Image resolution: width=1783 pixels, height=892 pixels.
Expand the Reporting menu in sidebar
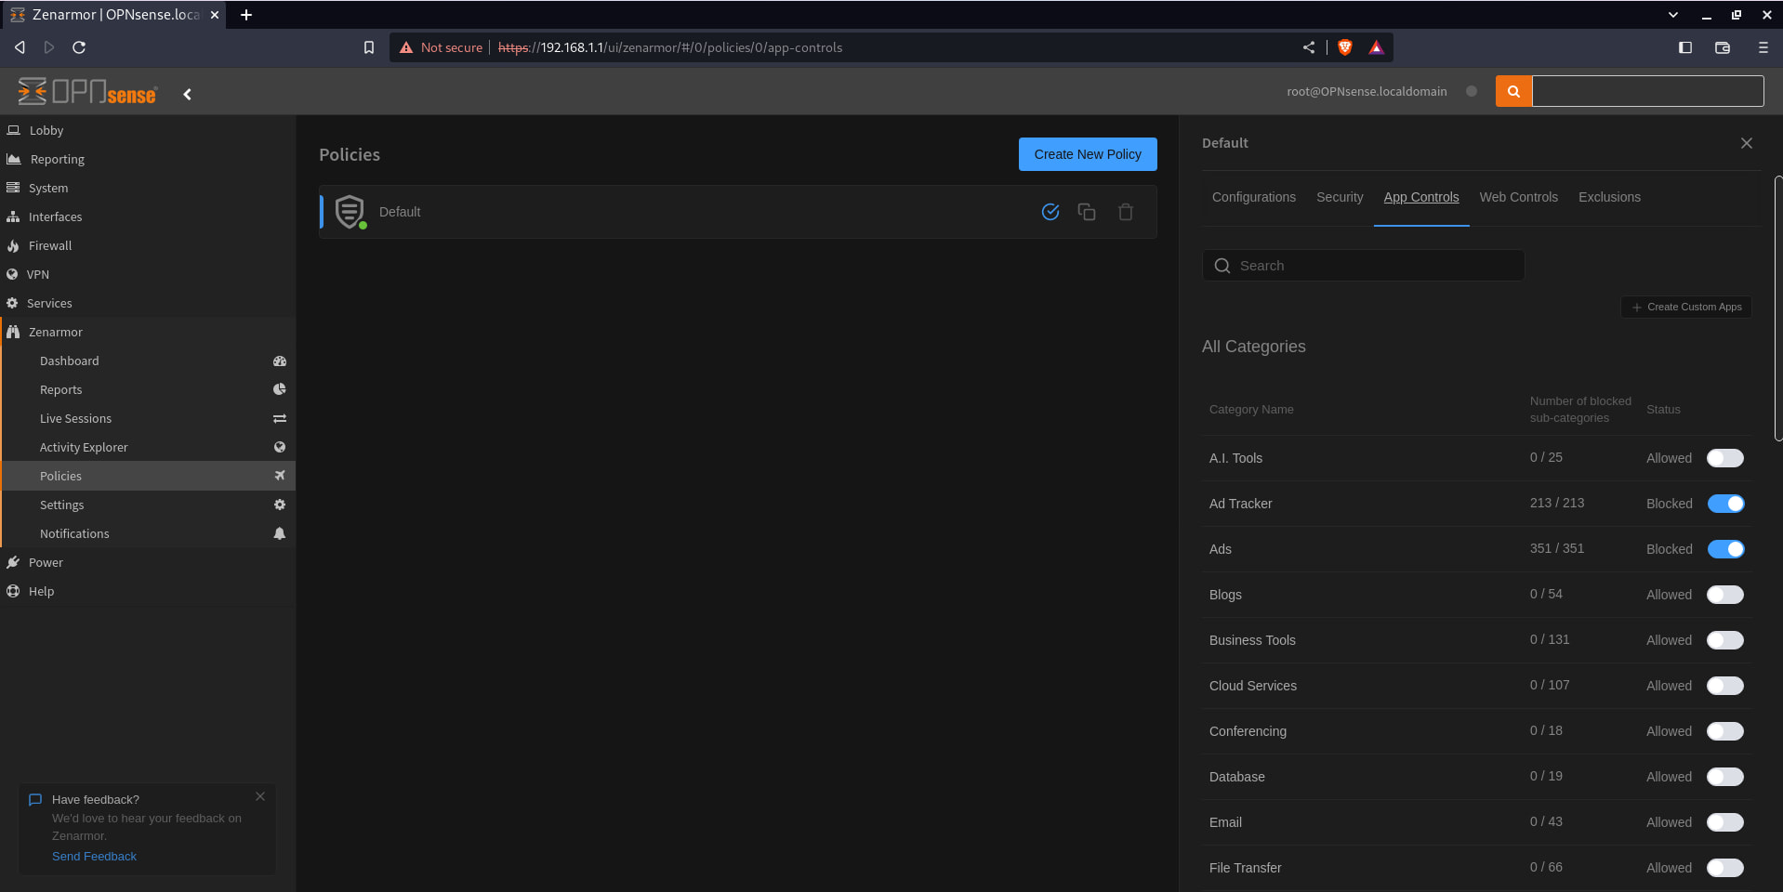pyautogui.click(x=148, y=159)
